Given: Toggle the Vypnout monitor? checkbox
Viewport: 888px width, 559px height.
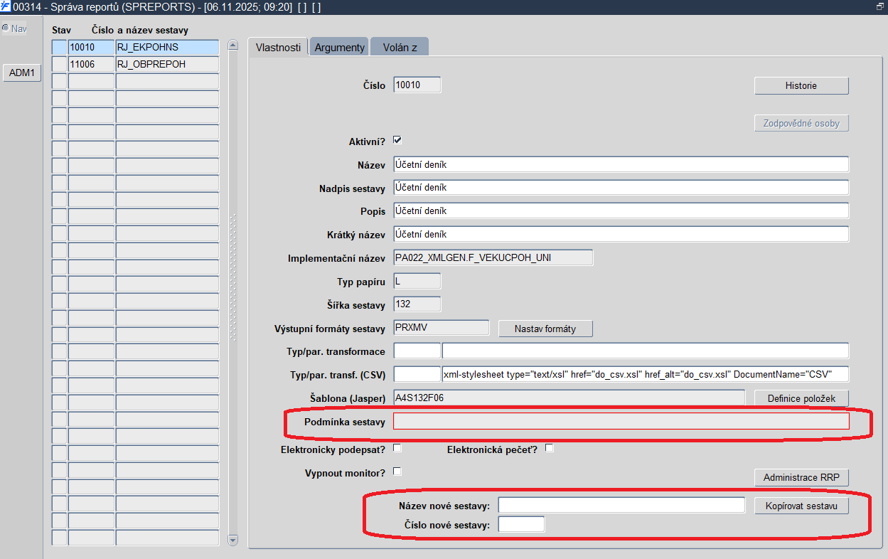Looking at the screenshot, I should coord(397,471).
